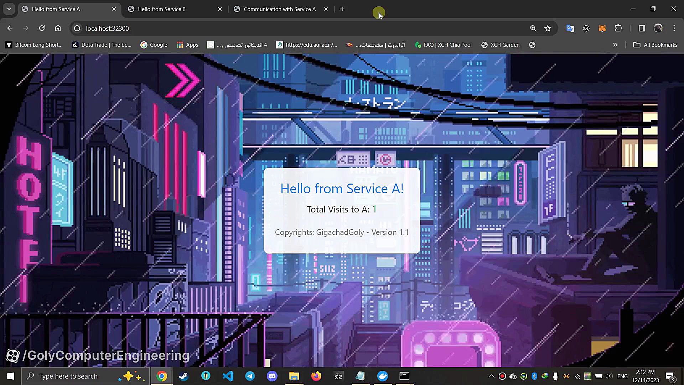Open the Apps bookmark shortcut

coord(187,45)
